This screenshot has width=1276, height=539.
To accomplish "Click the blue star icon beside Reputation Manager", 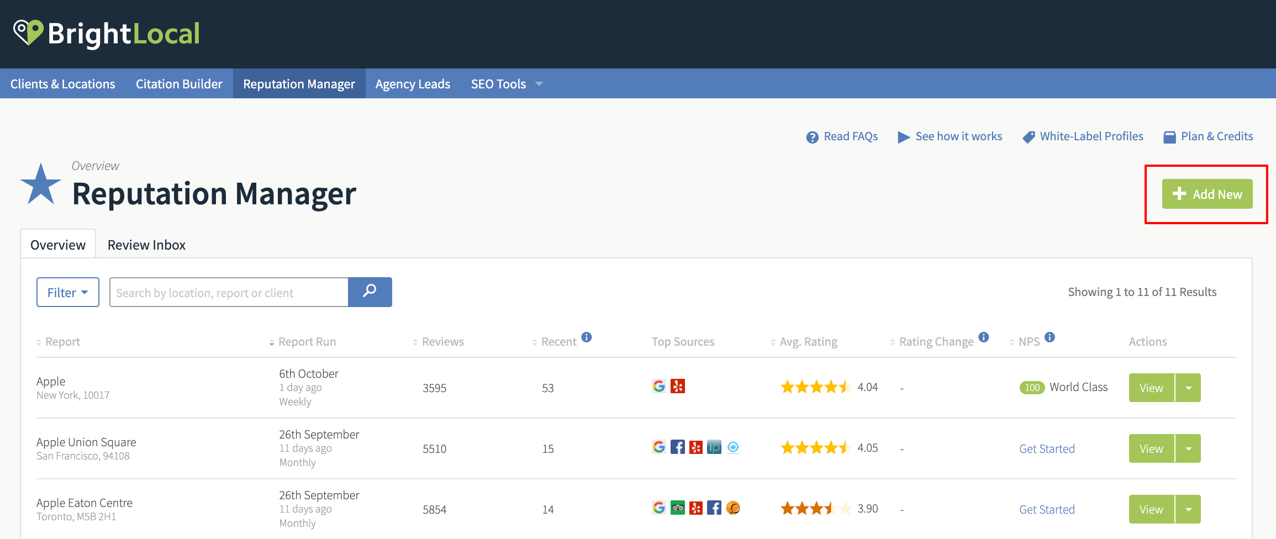I will [x=40, y=182].
